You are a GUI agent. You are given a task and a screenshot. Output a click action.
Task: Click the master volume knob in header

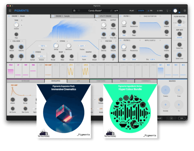[x=175, y=11]
